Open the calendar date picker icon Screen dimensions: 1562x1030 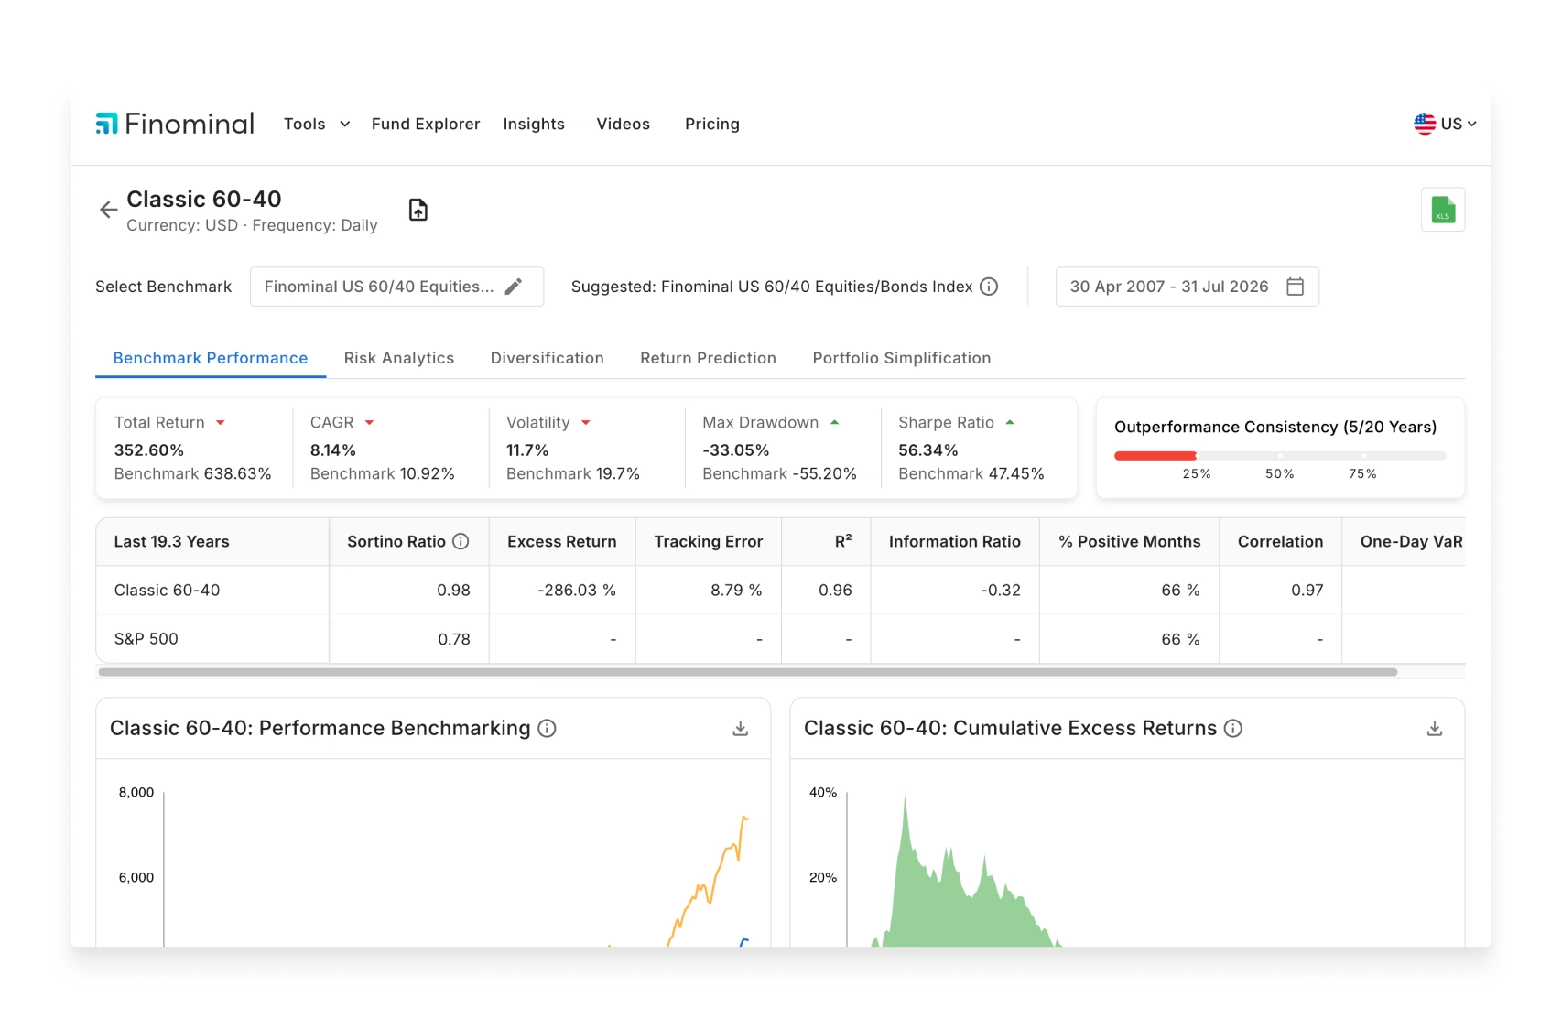1295,287
